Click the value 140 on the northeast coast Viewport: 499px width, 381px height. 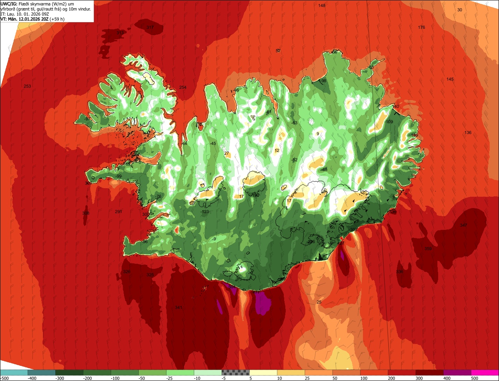tap(396, 106)
